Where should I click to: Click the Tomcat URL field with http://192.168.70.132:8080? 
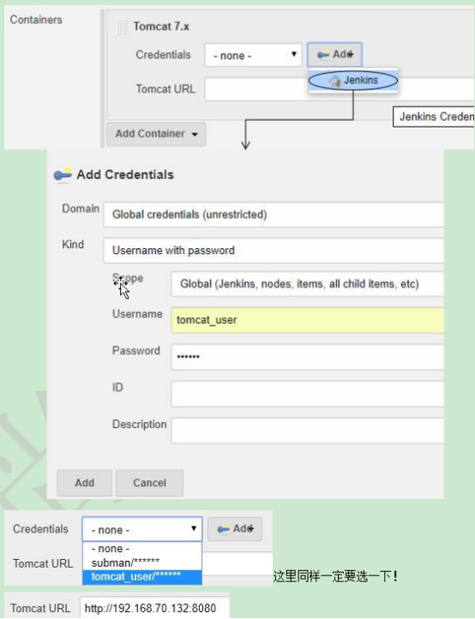click(154, 608)
